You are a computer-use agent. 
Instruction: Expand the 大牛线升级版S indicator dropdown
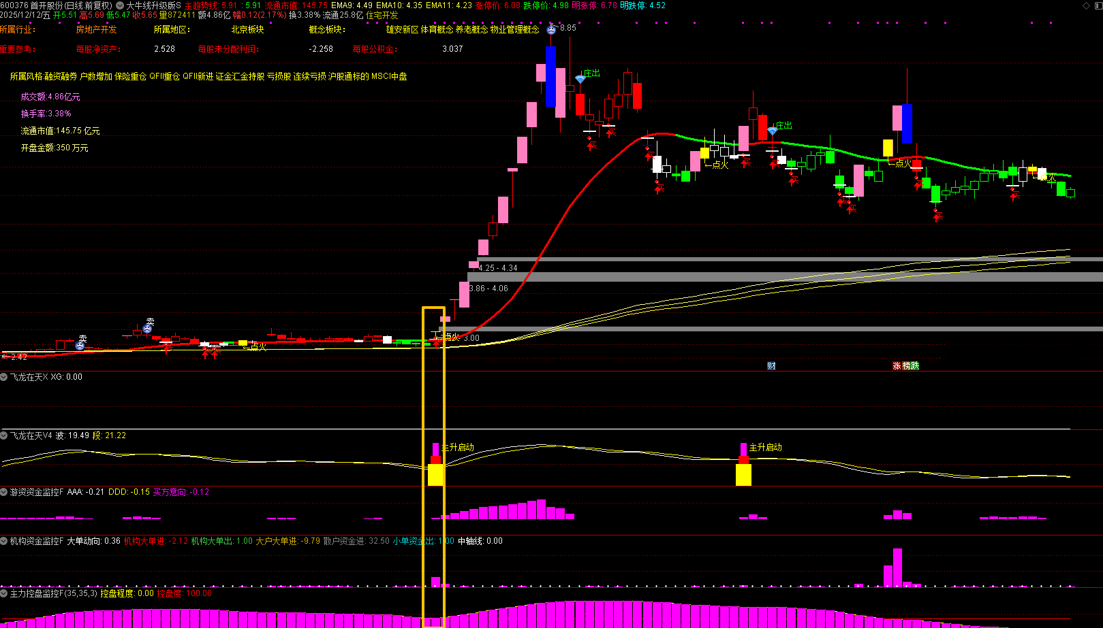pos(120,5)
